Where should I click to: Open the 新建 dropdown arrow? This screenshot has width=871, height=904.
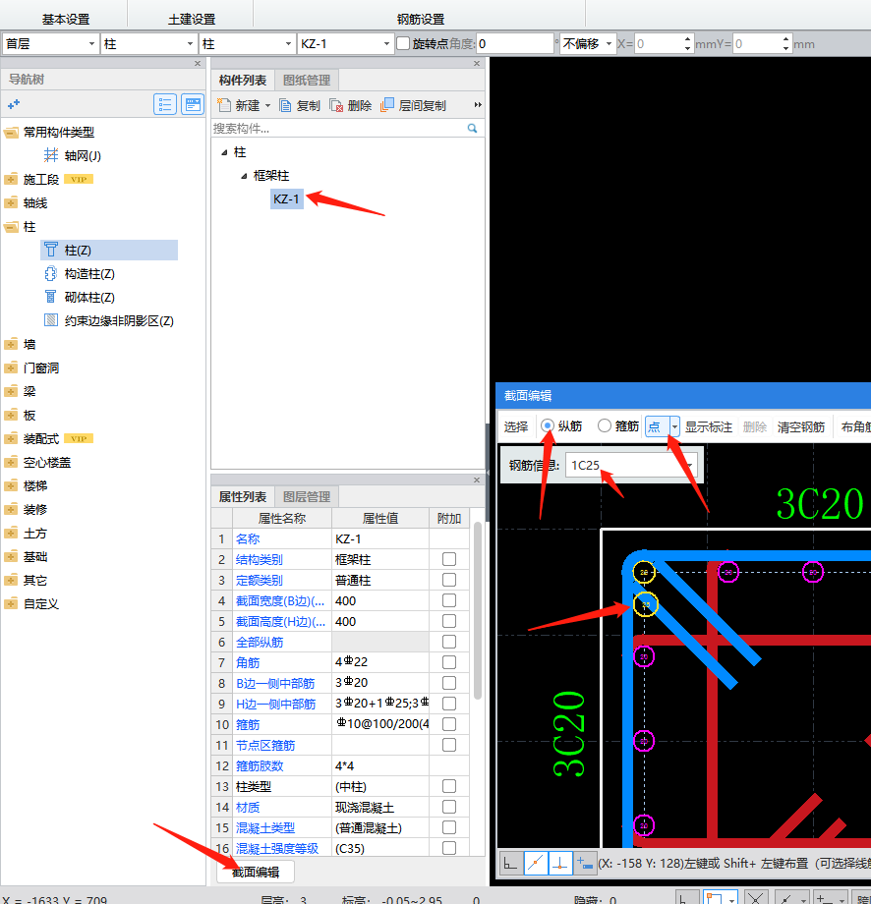(267, 105)
